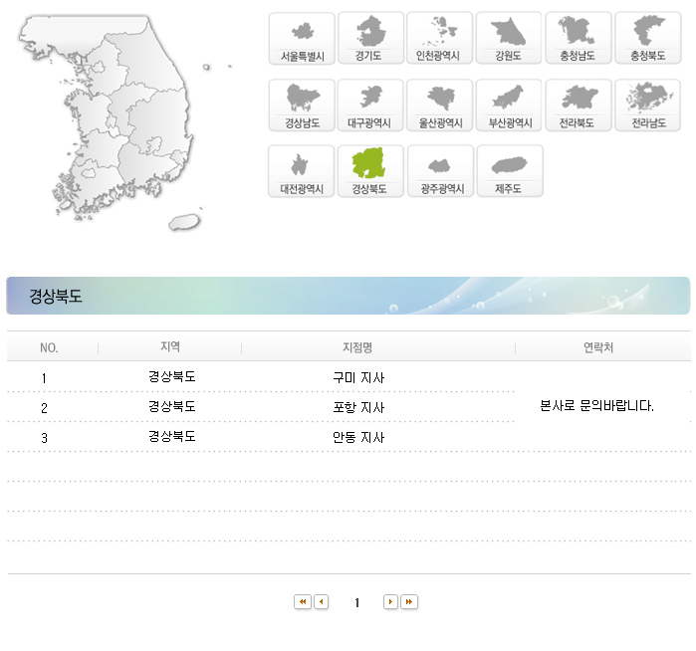Go to the first page arrow
The image size is (696, 651).
[x=302, y=602]
